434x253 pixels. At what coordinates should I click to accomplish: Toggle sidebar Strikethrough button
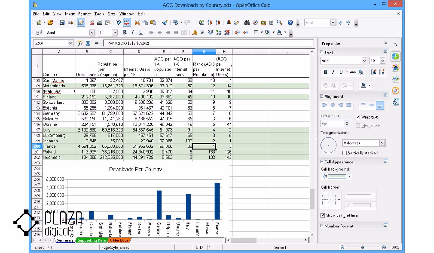[x=353, y=72]
